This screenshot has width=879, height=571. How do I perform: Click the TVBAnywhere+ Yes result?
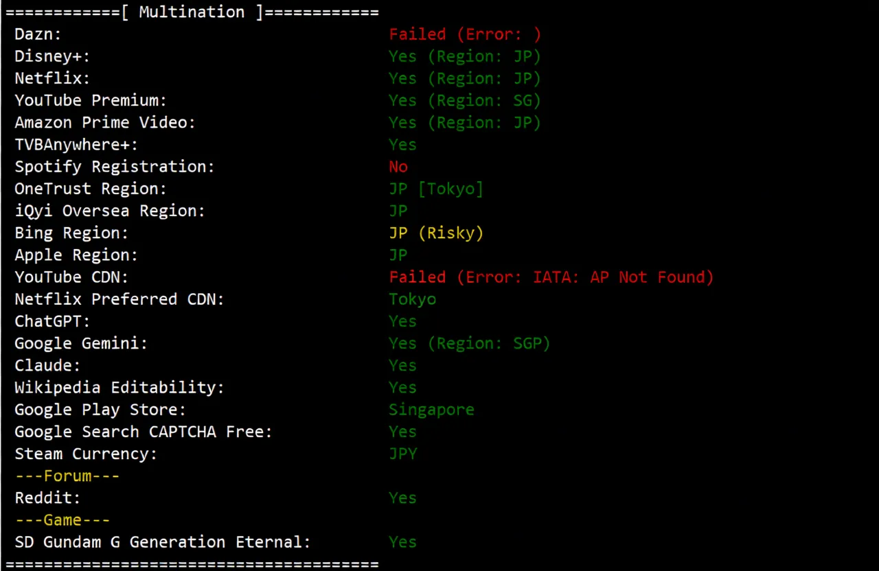(x=402, y=144)
